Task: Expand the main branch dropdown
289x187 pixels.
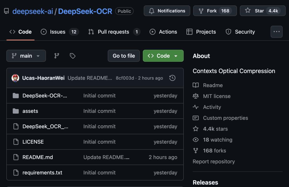Action: [x=26, y=56]
